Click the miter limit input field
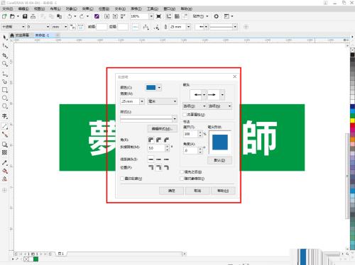Screen dimensions: 355x265 point(156,148)
